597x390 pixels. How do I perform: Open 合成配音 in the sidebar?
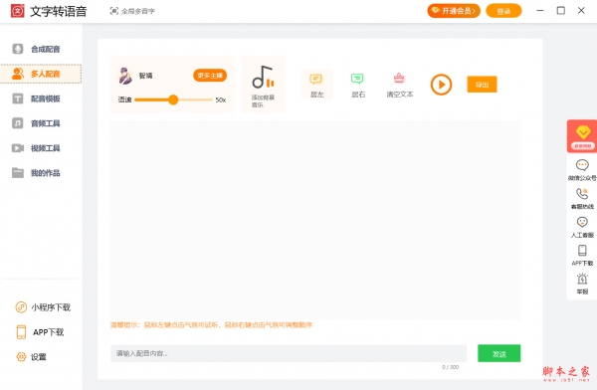tap(36, 49)
